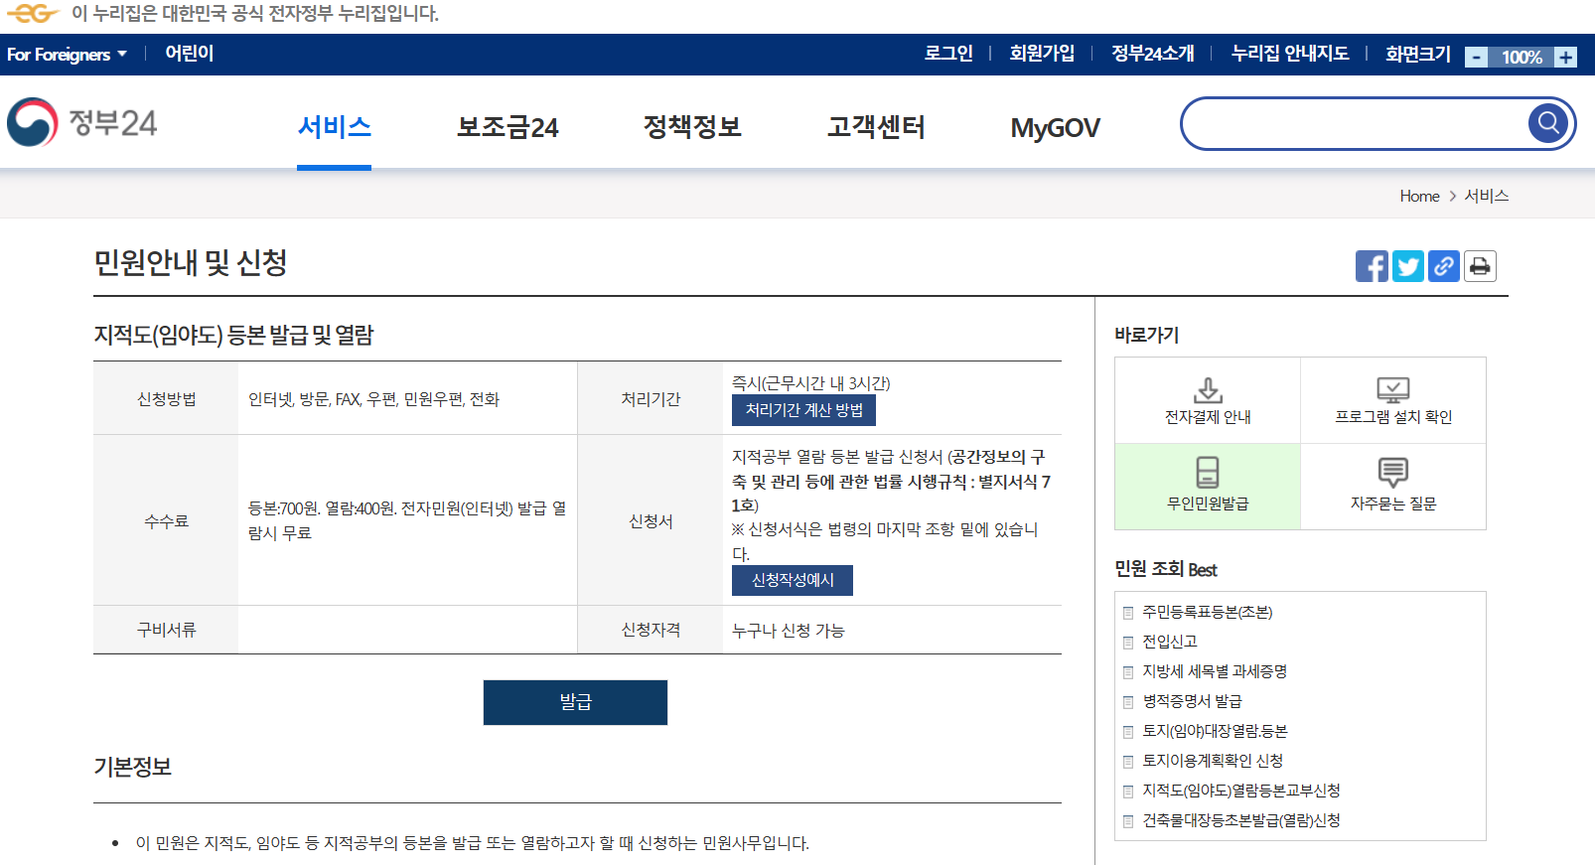Open 토지(임야)대장열람.등본 link
The image size is (1595, 865).
point(1215,731)
